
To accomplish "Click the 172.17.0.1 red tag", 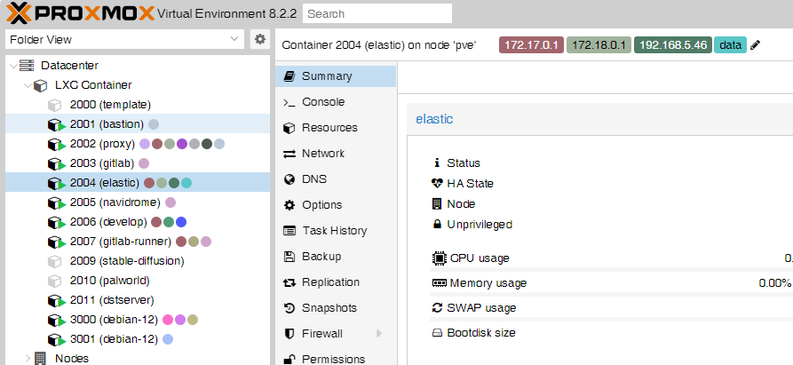I will tap(531, 45).
